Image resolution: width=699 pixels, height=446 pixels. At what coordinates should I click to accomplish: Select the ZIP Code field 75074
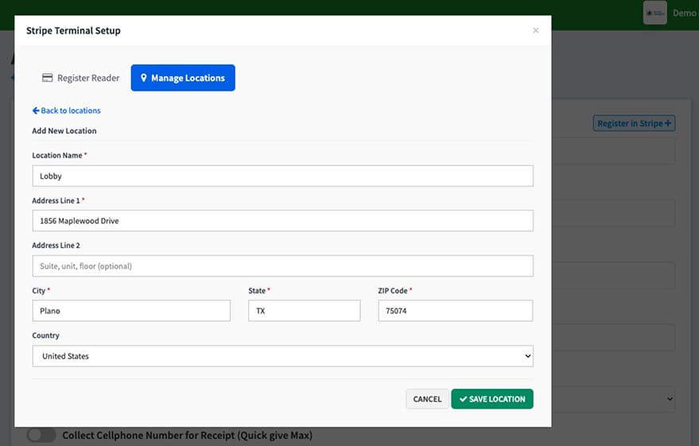pos(455,311)
